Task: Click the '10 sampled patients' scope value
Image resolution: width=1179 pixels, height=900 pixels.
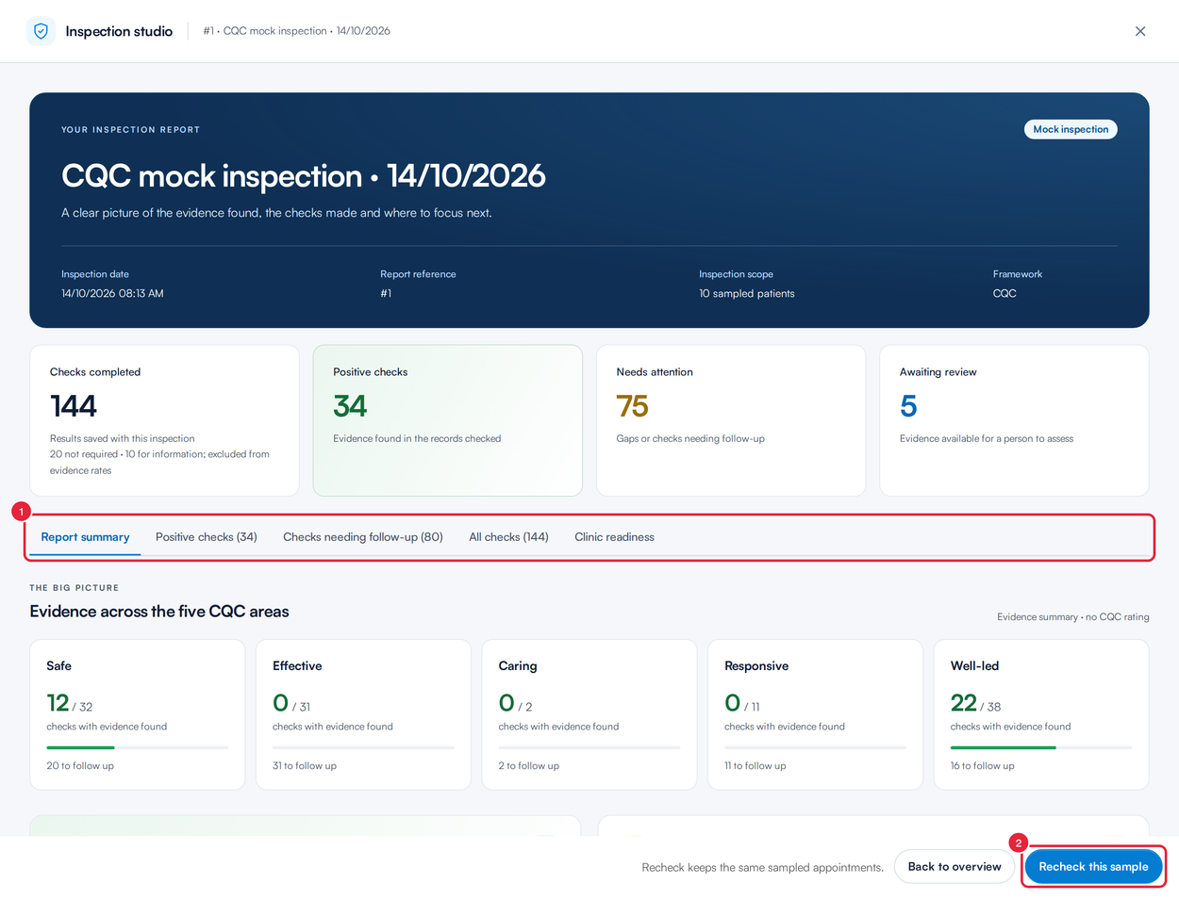Action: coord(747,293)
